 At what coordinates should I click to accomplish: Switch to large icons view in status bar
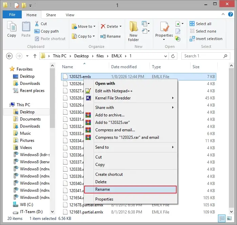(x=229, y=218)
